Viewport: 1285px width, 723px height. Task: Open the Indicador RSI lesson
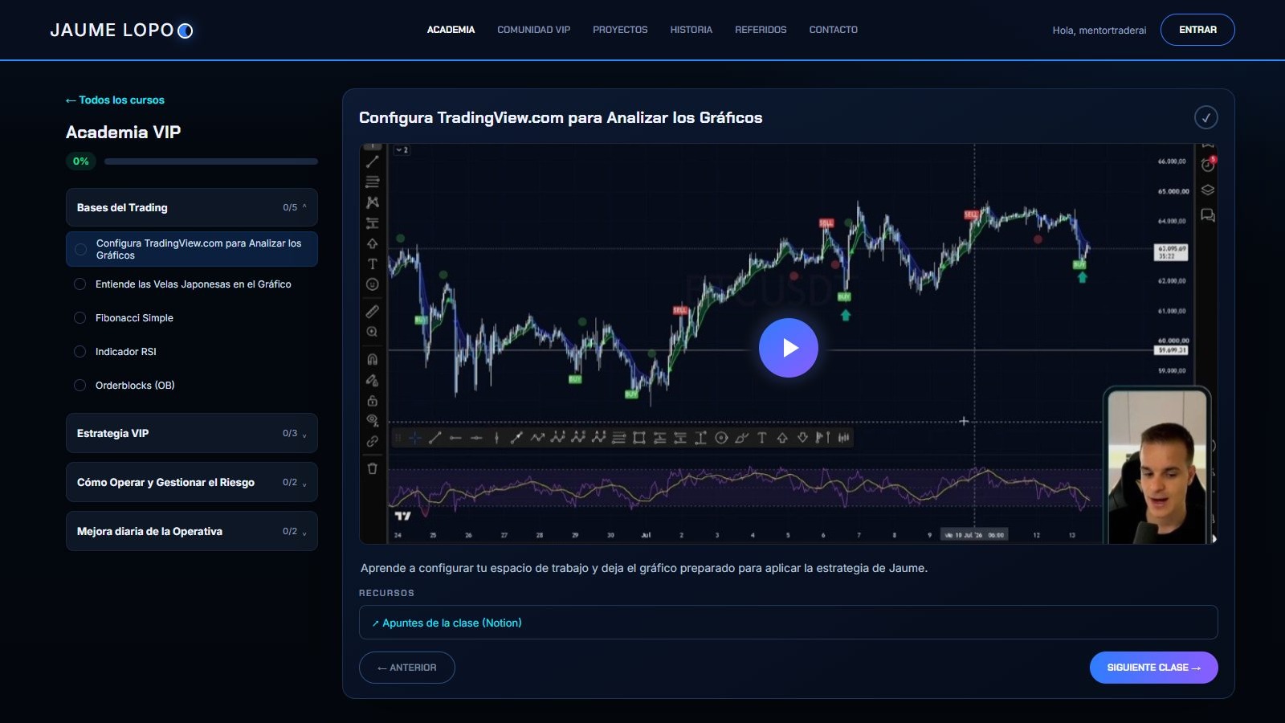pyautogui.click(x=192, y=352)
